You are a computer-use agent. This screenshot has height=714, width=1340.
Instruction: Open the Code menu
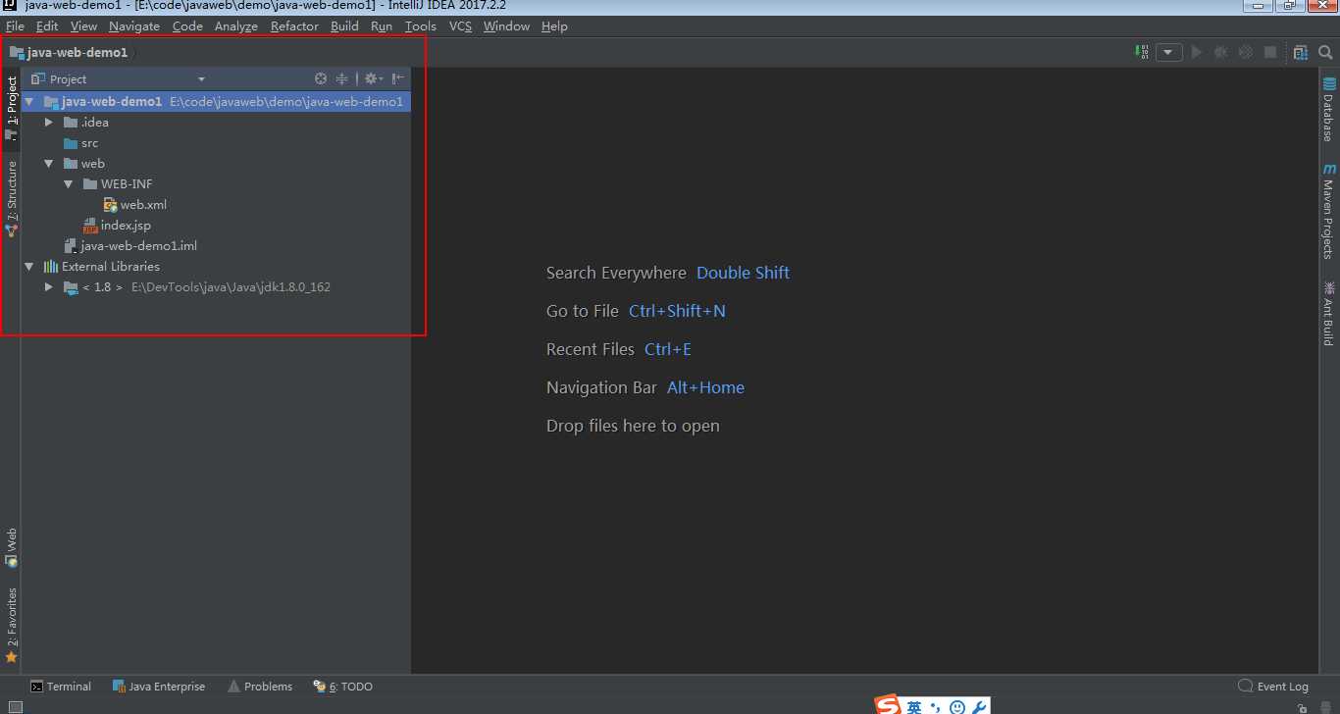tap(187, 26)
